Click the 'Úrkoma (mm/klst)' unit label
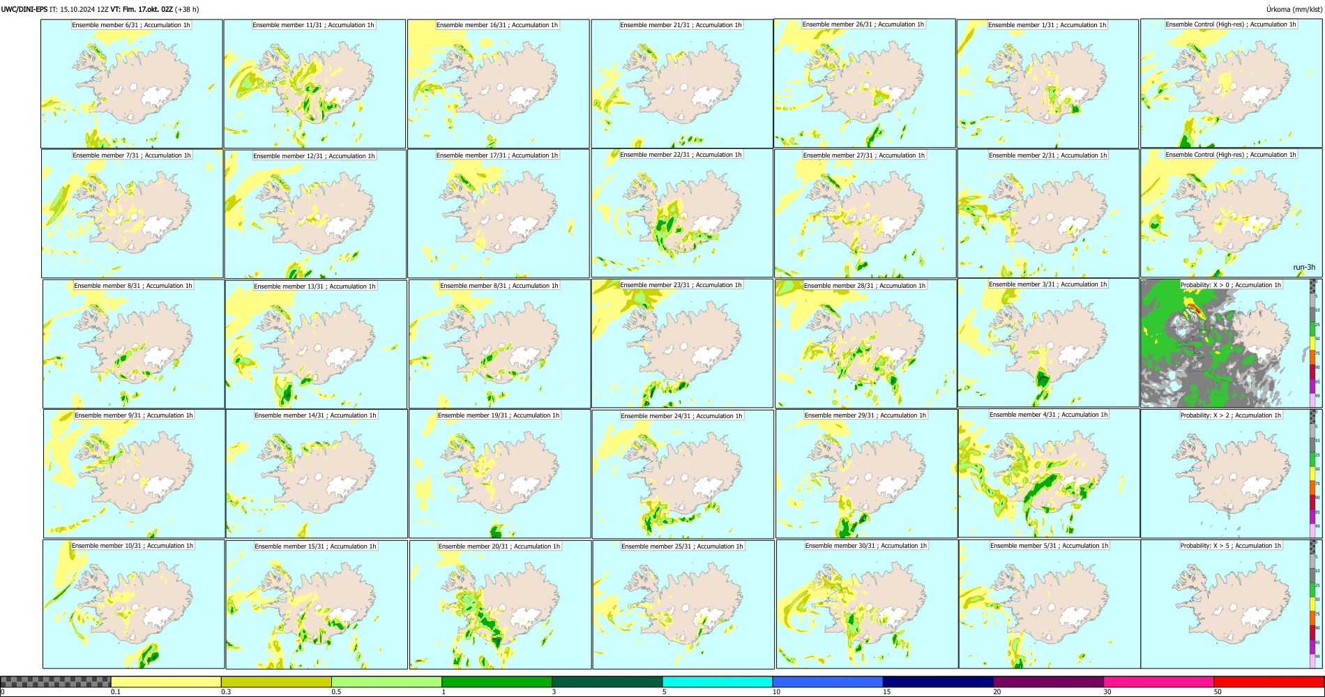Image resolution: width=1325 pixels, height=697 pixels. click(1294, 9)
